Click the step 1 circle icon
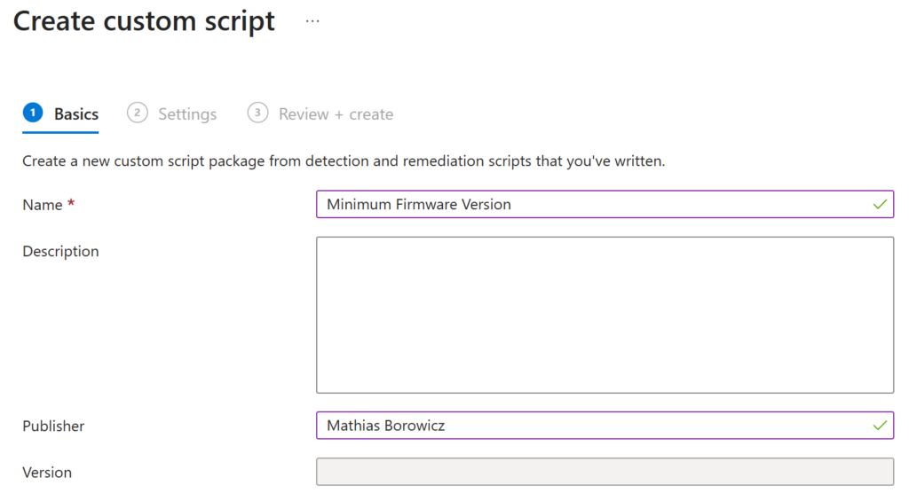 click(x=33, y=113)
